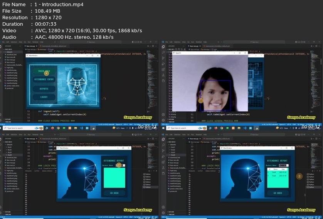Click Run Python File icon in filled report frame
This screenshot has width=323, height=219.
coord(312,139)
